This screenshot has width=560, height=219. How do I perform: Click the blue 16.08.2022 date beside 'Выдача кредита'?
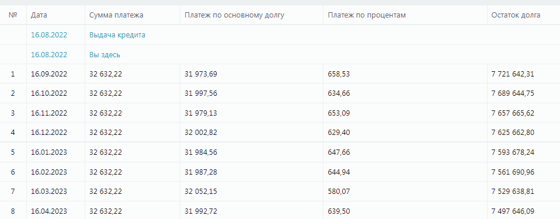(x=49, y=35)
